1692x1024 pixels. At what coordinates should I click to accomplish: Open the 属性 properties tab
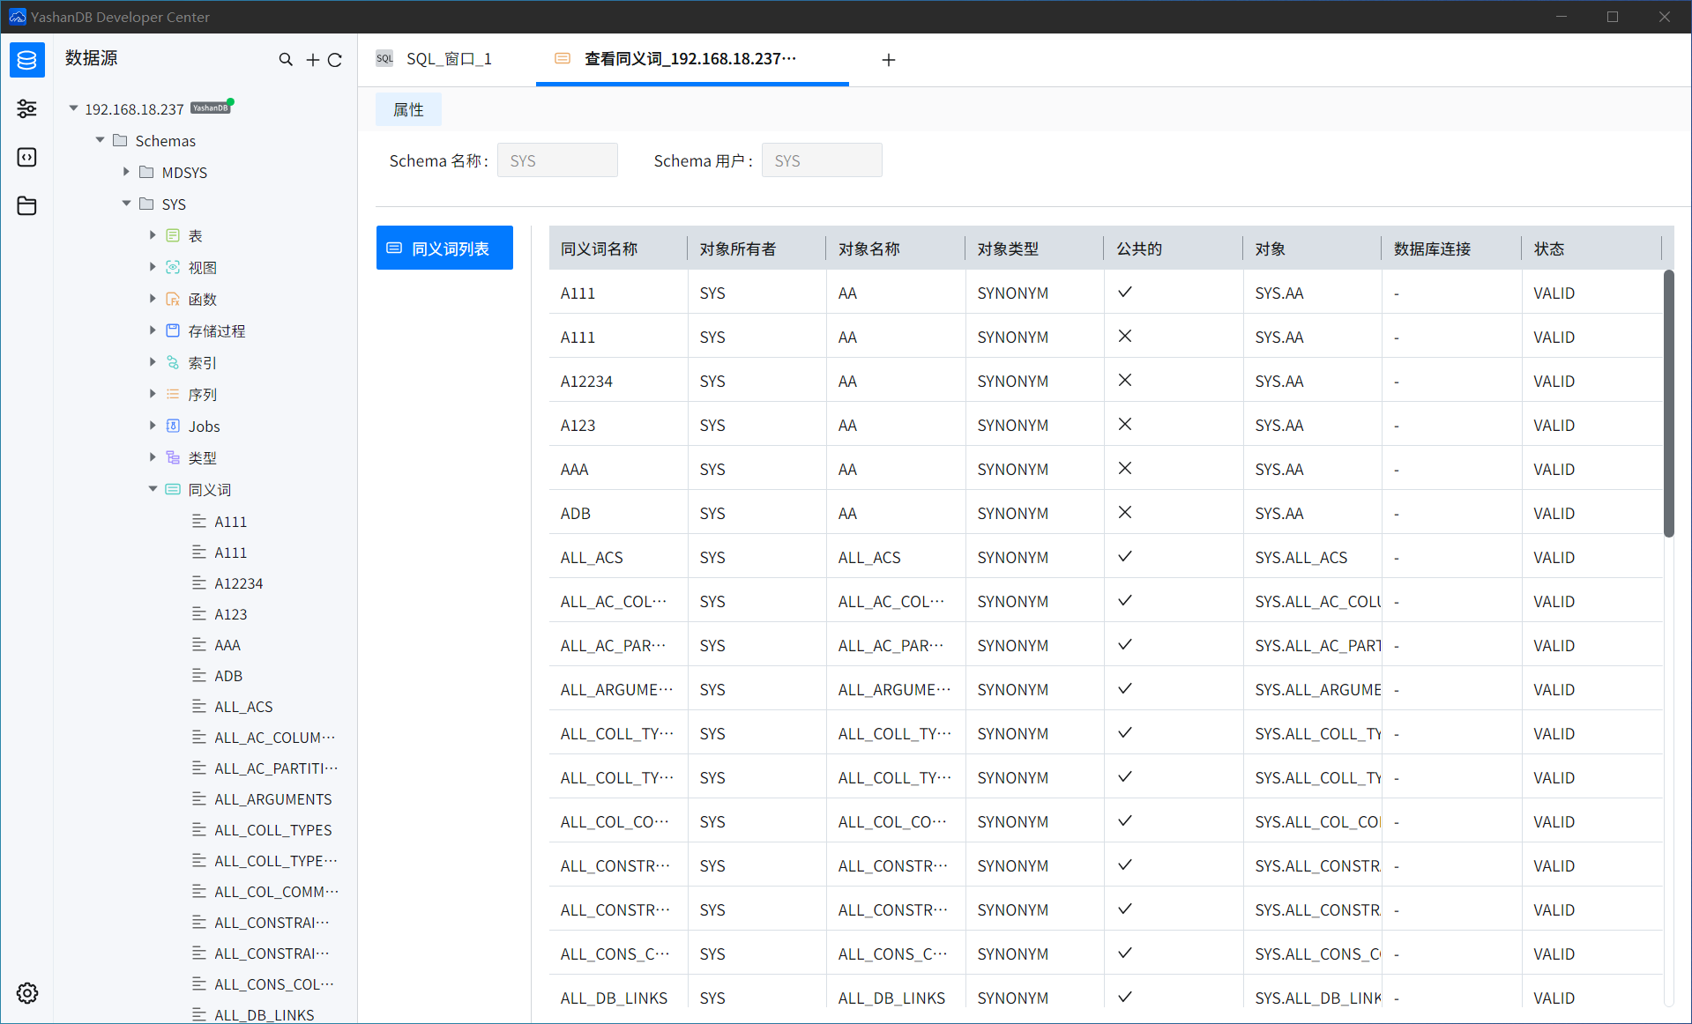coord(408,109)
